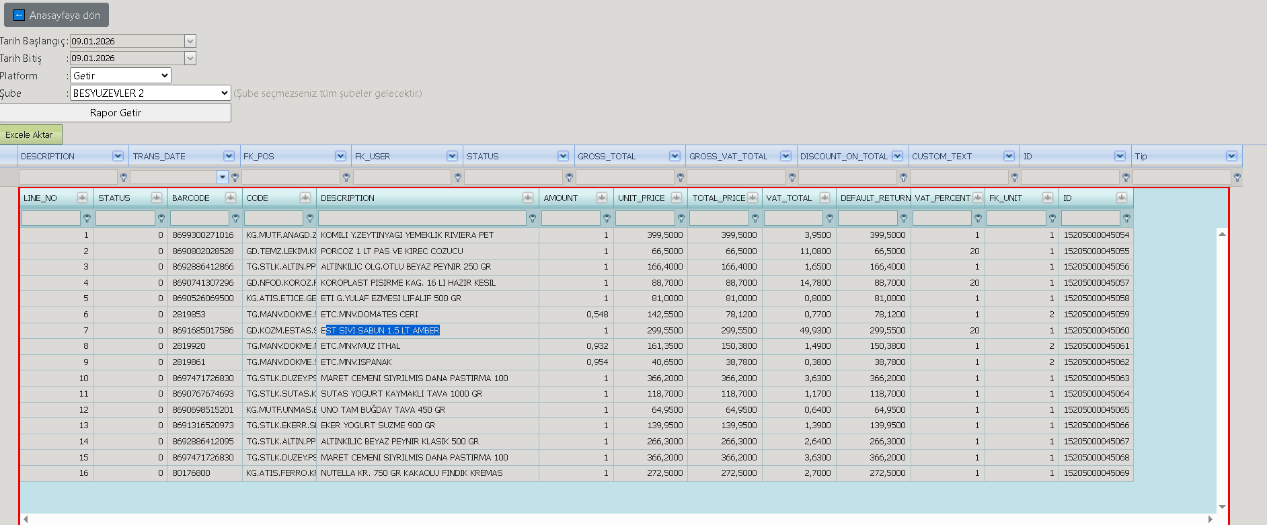Screen dimensions: 1267x525
Task: Click the filter funnel under the FK_POS header
Action: pyautogui.click(x=346, y=177)
